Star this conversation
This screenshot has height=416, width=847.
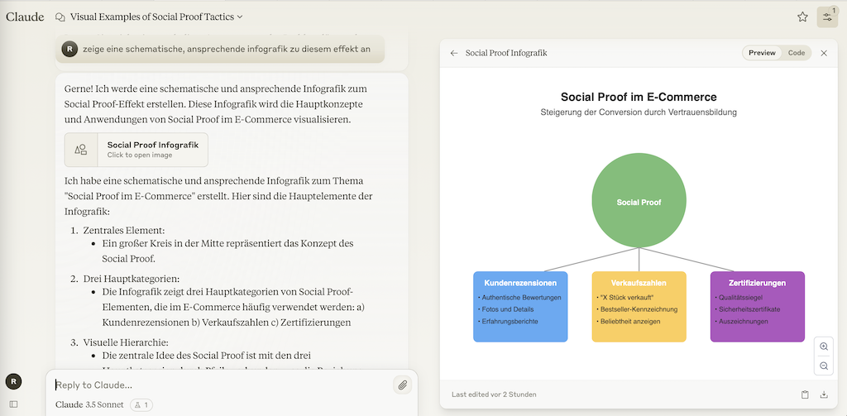pyautogui.click(x=802, y=17)
